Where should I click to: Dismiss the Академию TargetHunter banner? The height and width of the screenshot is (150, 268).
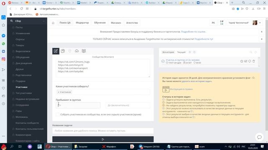261,39
